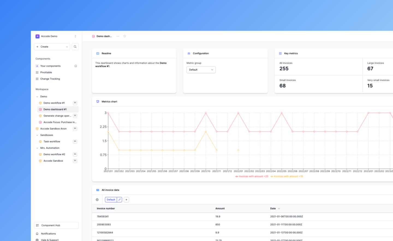Click date cell 2021-01-06T00:00:00.000Z
Image resolution: width=393 pixels, height=241 pixels.
coord(287,216)
